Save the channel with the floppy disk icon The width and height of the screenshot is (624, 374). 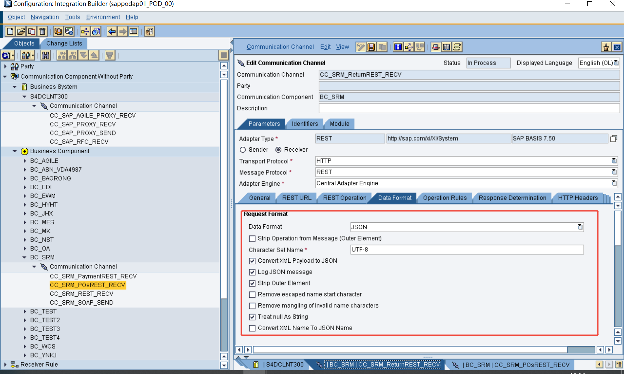pos(371,47)
